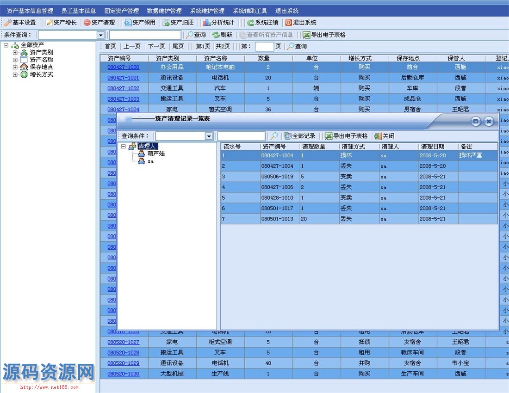Viewport: 509px width, 393px height.
Task: Open asset link 080520-1029
Action: [x=124, y=363]
